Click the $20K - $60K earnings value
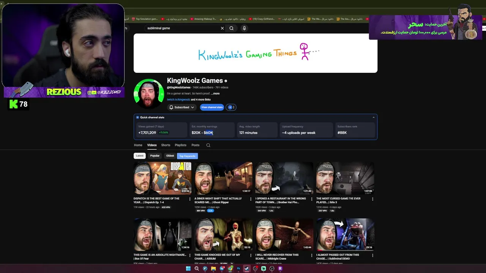This screenshot has height=273, width=486. click(202, 133)
